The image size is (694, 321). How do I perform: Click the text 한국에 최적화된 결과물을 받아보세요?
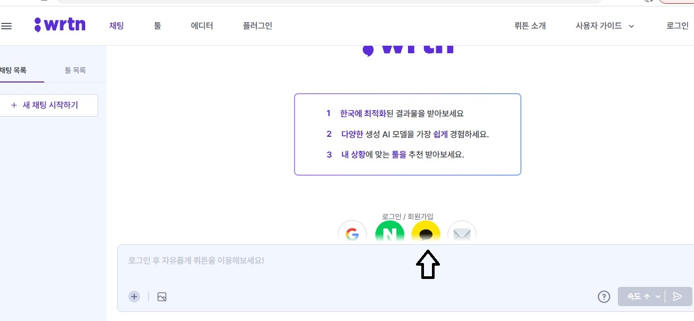402,113
